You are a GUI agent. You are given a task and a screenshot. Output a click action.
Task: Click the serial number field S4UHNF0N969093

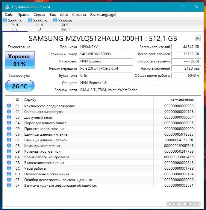click(x=106, y=54)
